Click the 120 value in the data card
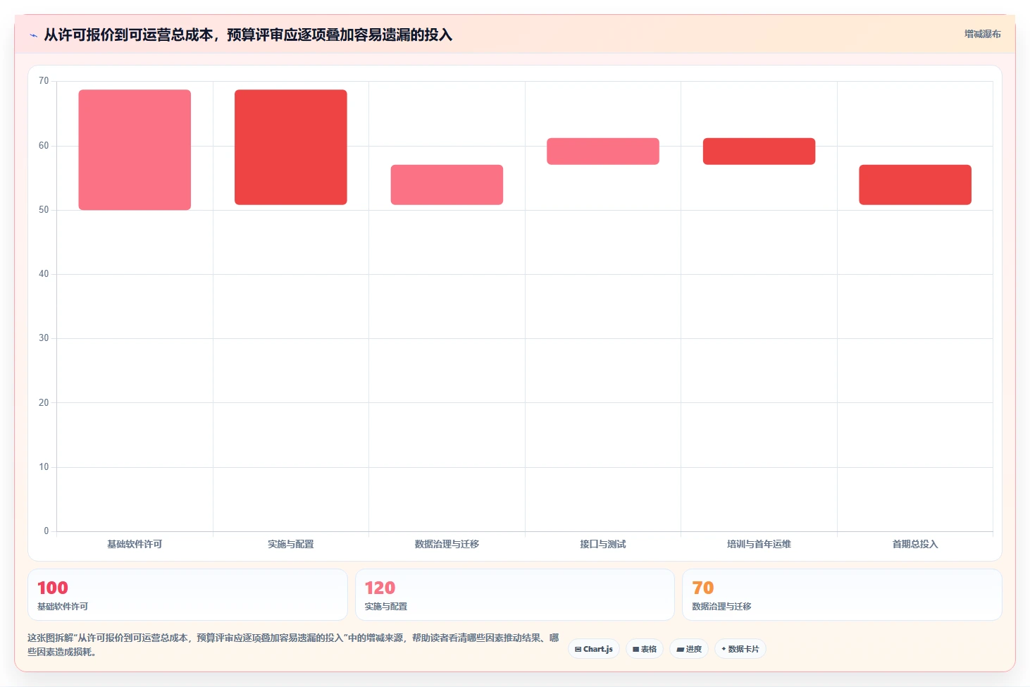 click(380, 588)
